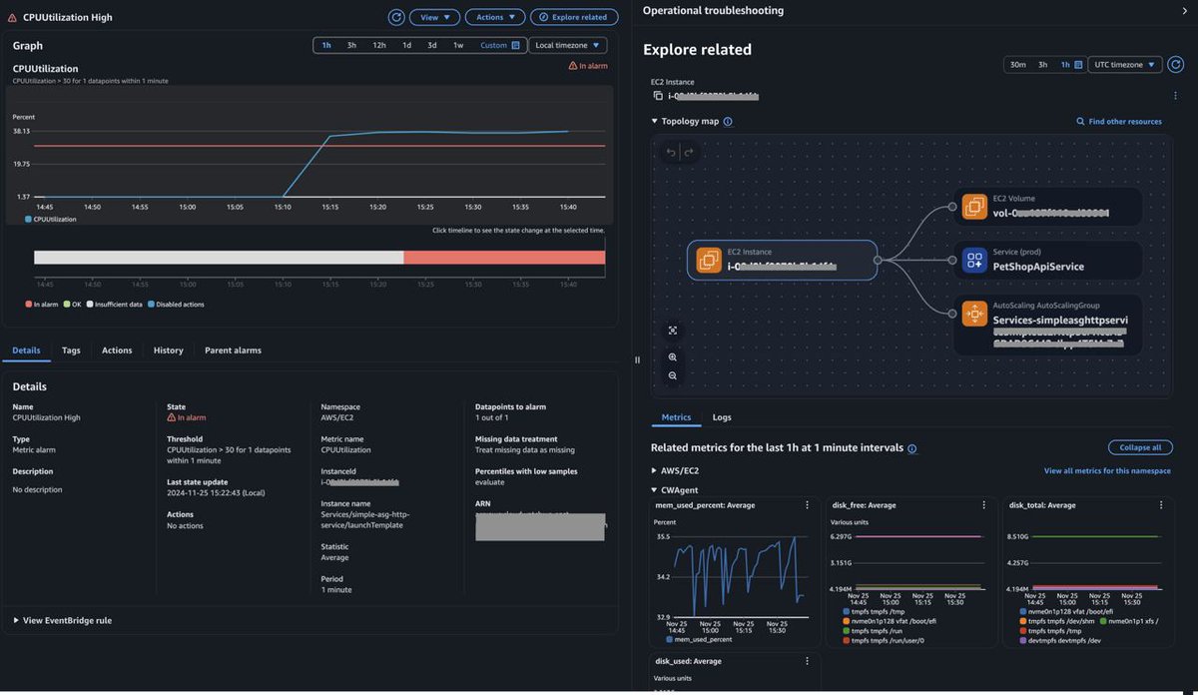Click the calendar icon beside the 1h range
The image size is (1198, 695).
(1079, 64)
